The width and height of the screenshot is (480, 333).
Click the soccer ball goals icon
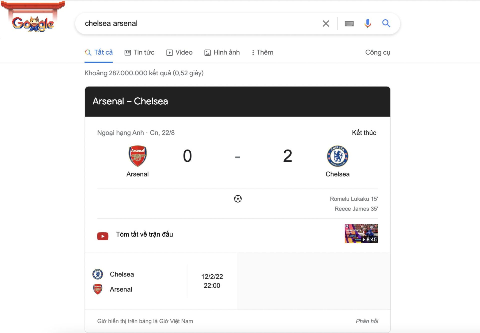tap(238, 199)
